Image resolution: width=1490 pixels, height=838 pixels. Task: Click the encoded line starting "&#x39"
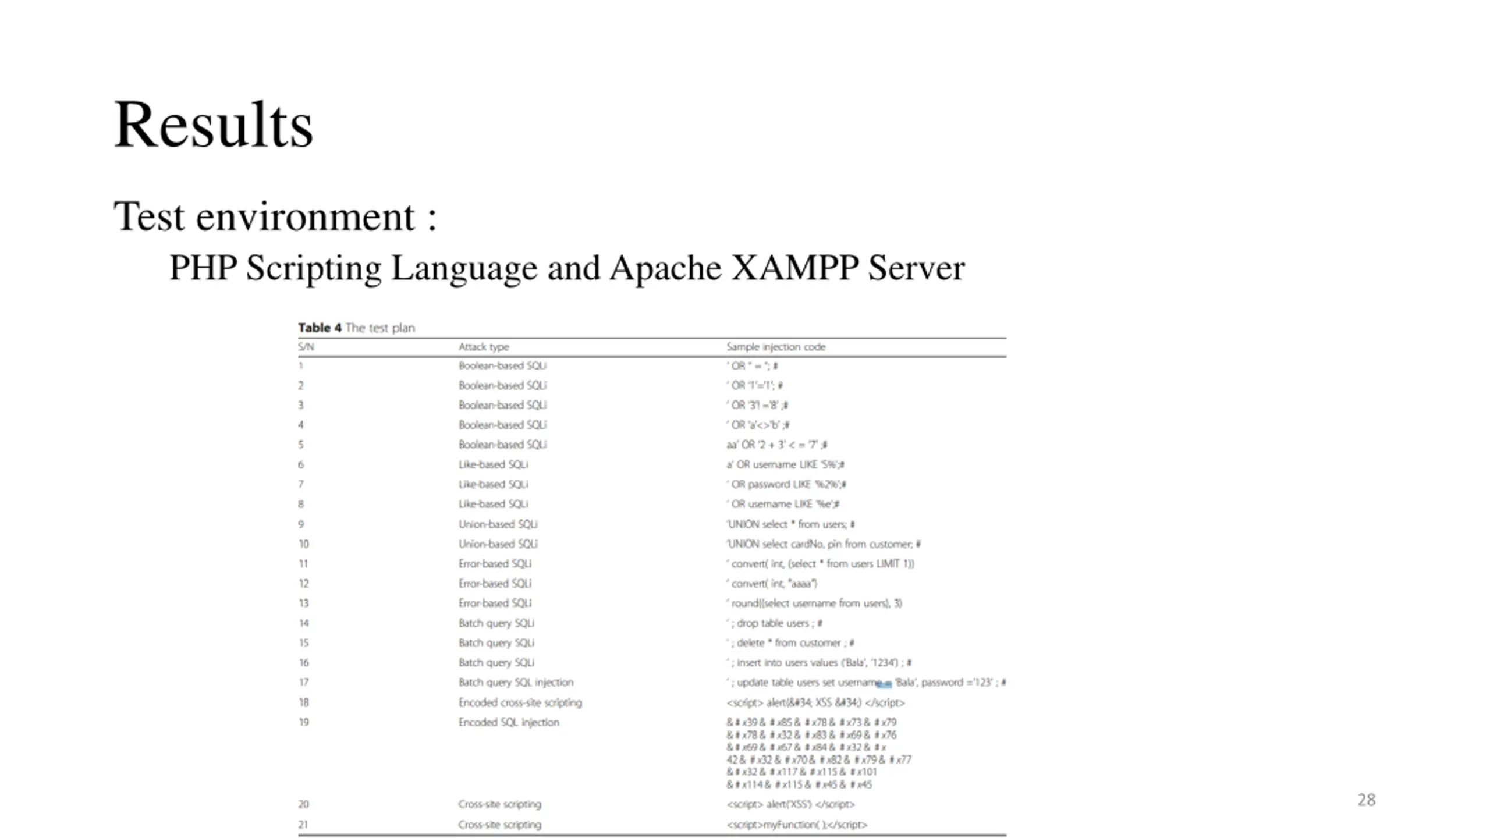point(811,722)
